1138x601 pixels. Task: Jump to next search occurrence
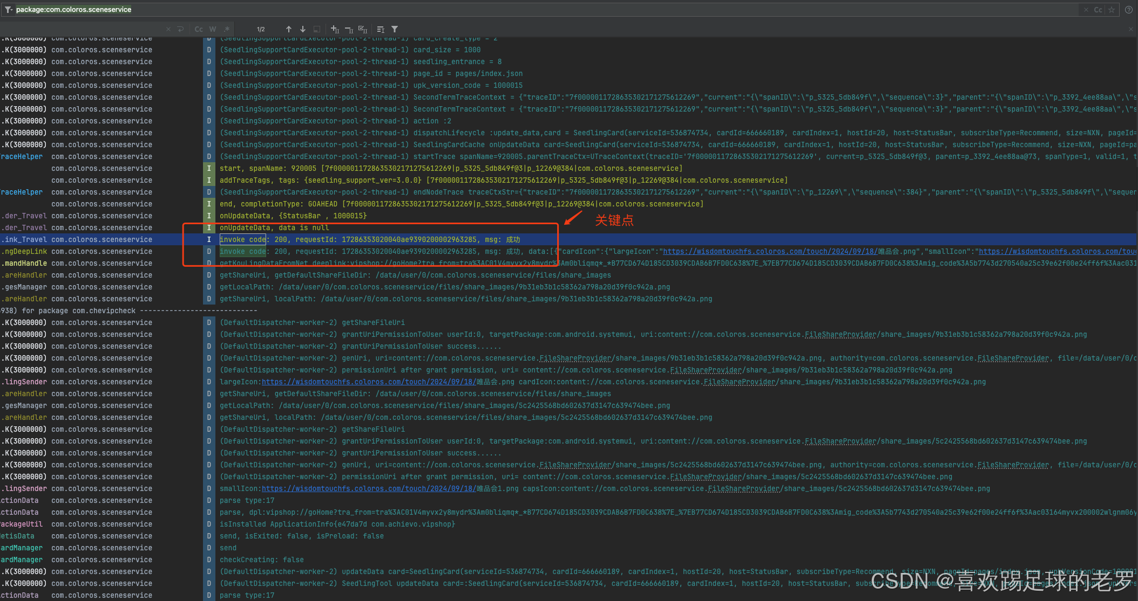303,29
